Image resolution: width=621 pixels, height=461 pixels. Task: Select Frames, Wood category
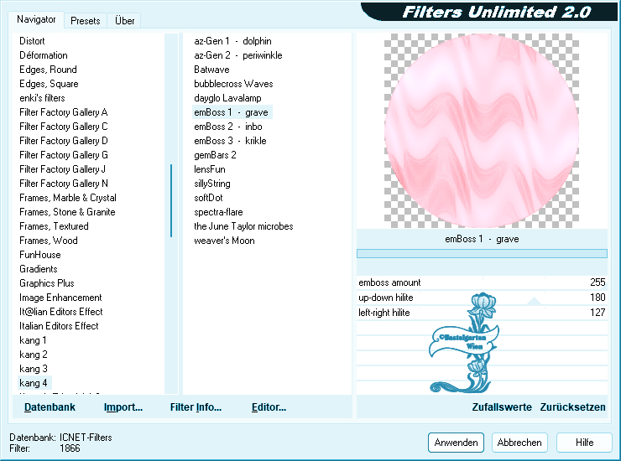pyautogui.click(x=49, y=241)
